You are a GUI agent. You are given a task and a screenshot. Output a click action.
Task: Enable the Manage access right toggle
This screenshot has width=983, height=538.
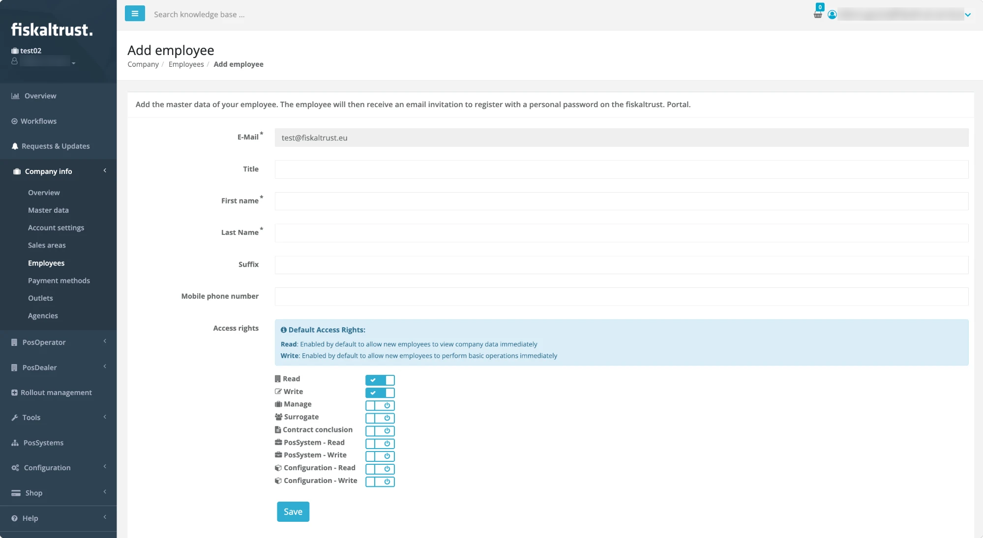pyautogui.click(x=380, y=405)
